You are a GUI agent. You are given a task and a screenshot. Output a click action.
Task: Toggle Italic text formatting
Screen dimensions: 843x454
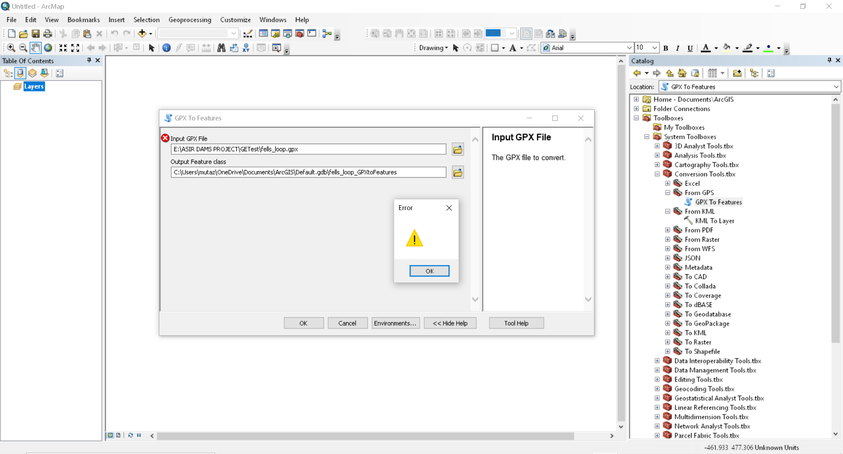pyautogui.click(x=677, y=48)
